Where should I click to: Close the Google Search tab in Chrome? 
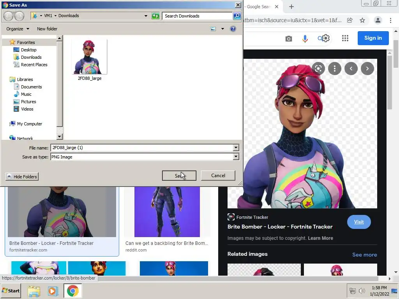(277, 7)
